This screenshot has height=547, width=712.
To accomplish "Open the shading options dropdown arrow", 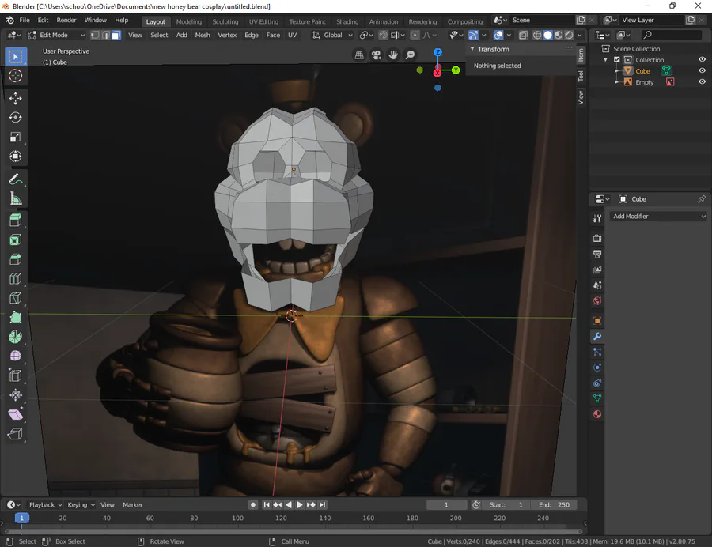I will click(x=579, y=35).
